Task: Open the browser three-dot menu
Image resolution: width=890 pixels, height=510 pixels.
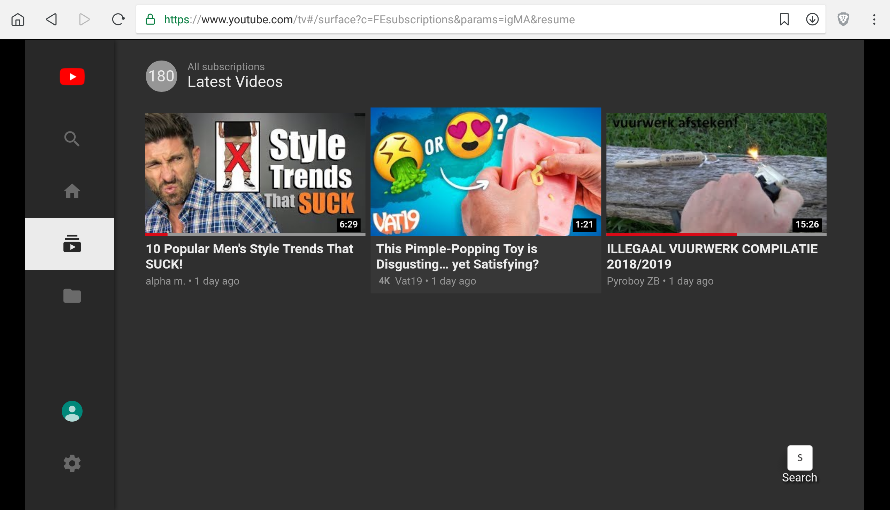Action: [x=874, y=19]
